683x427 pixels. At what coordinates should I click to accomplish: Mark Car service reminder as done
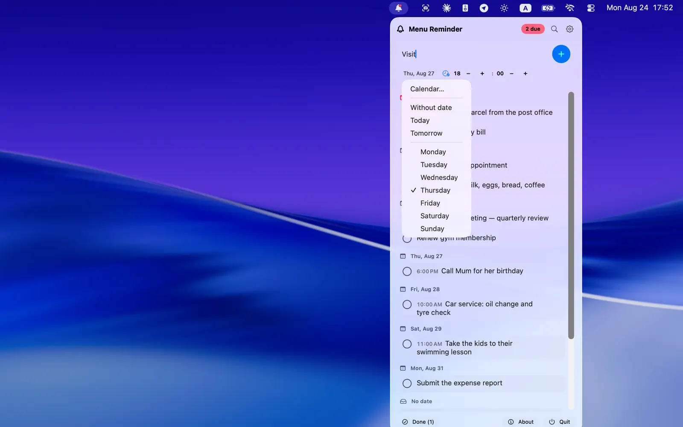coord(407,304)
